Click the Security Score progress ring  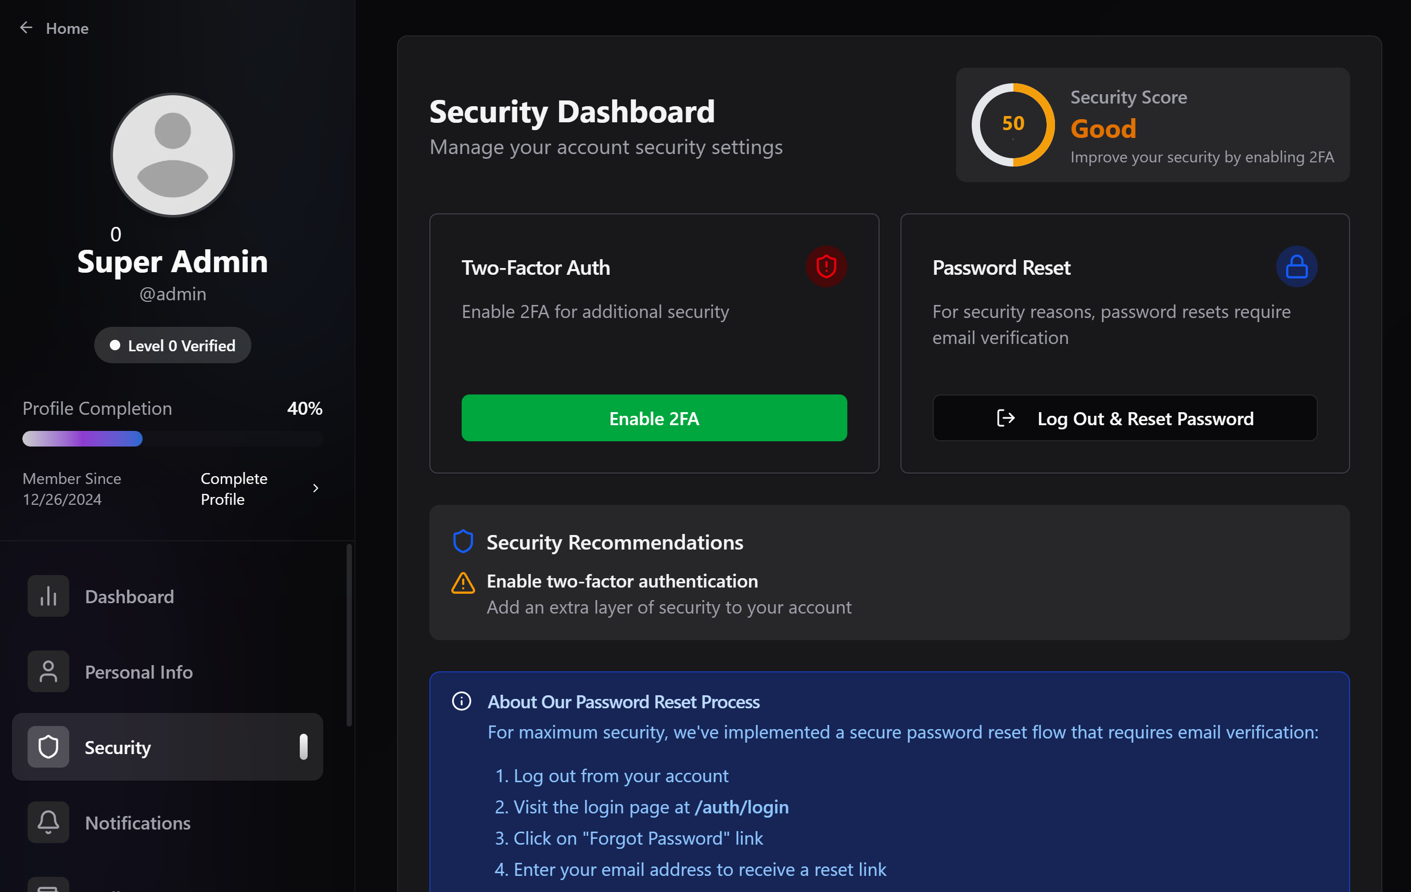coord(1012,124)
